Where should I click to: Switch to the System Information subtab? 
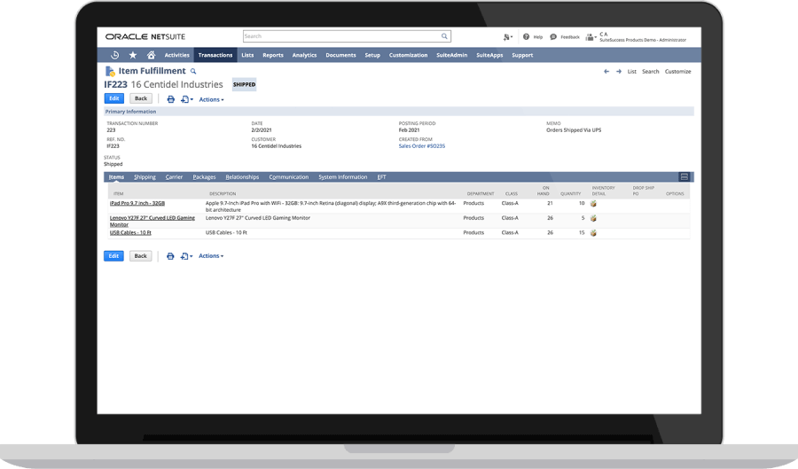point(342,177)
